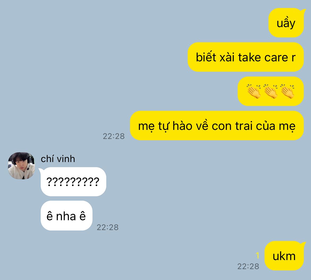Click the 22:28 timestamp beside "mẹ tự hào" message
The image size is (311, 280).
114,136
